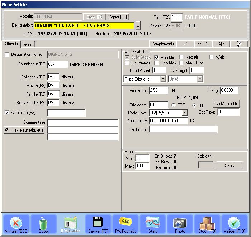Image resolution: width=251 pixels, height=237 pixels.
Task: Click the tag icon button next to [F4] >>
Action: pos(239,44)
